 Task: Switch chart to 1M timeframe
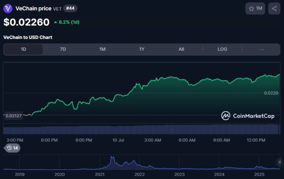point(102,49)
